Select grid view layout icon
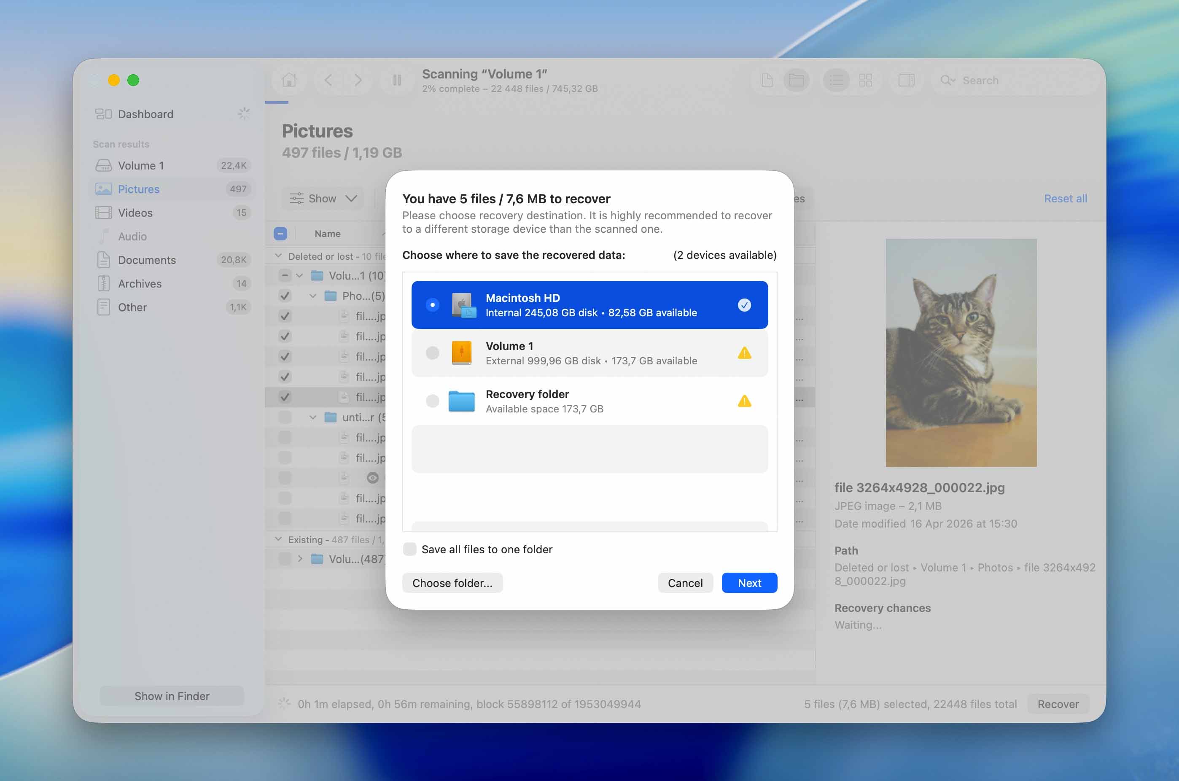This screenshot has height=781, width=1179. [x=866, y=80]
